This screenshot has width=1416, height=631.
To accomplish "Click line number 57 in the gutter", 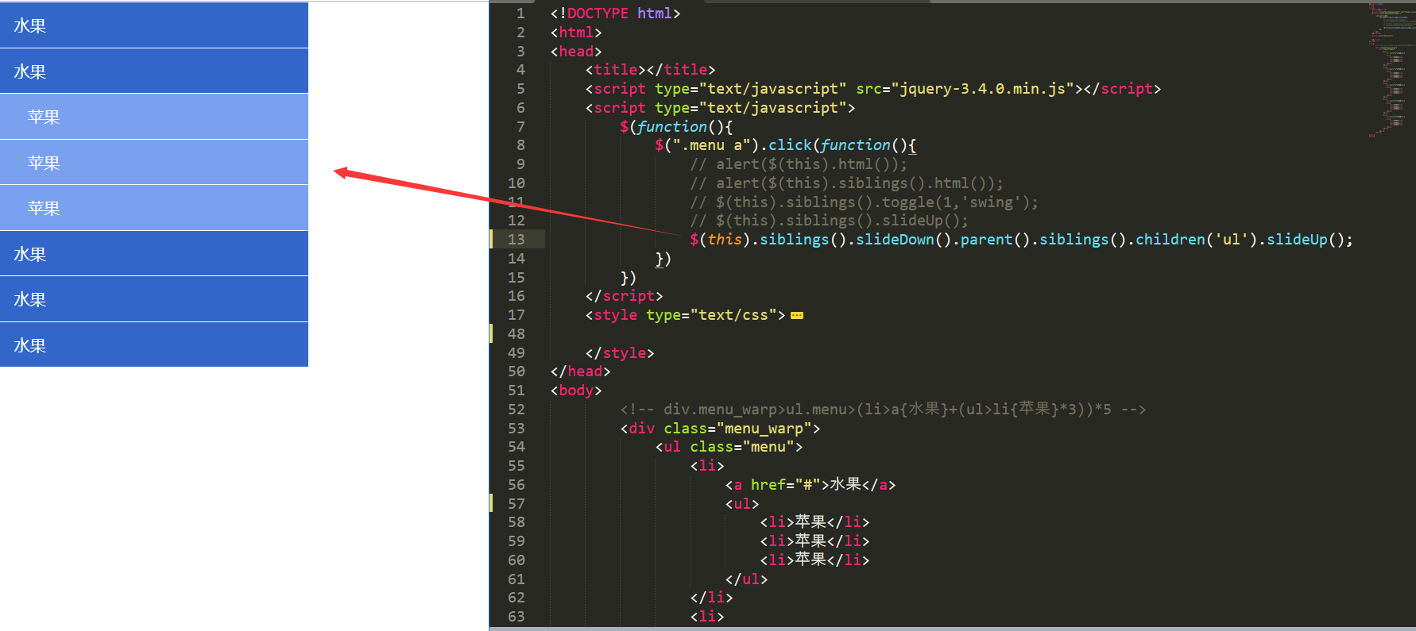I will click(516, 504).
